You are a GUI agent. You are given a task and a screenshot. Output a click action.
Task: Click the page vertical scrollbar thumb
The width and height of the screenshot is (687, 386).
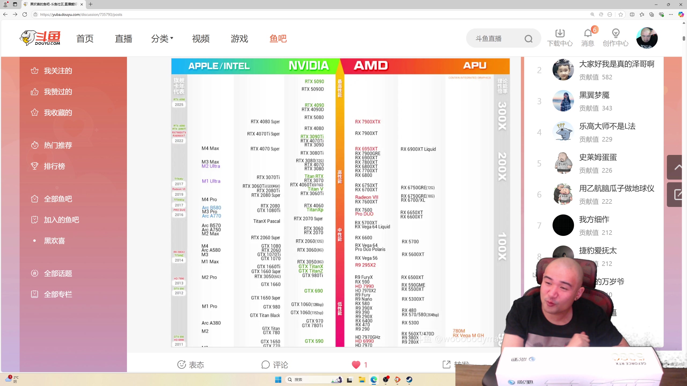point(684,38)
